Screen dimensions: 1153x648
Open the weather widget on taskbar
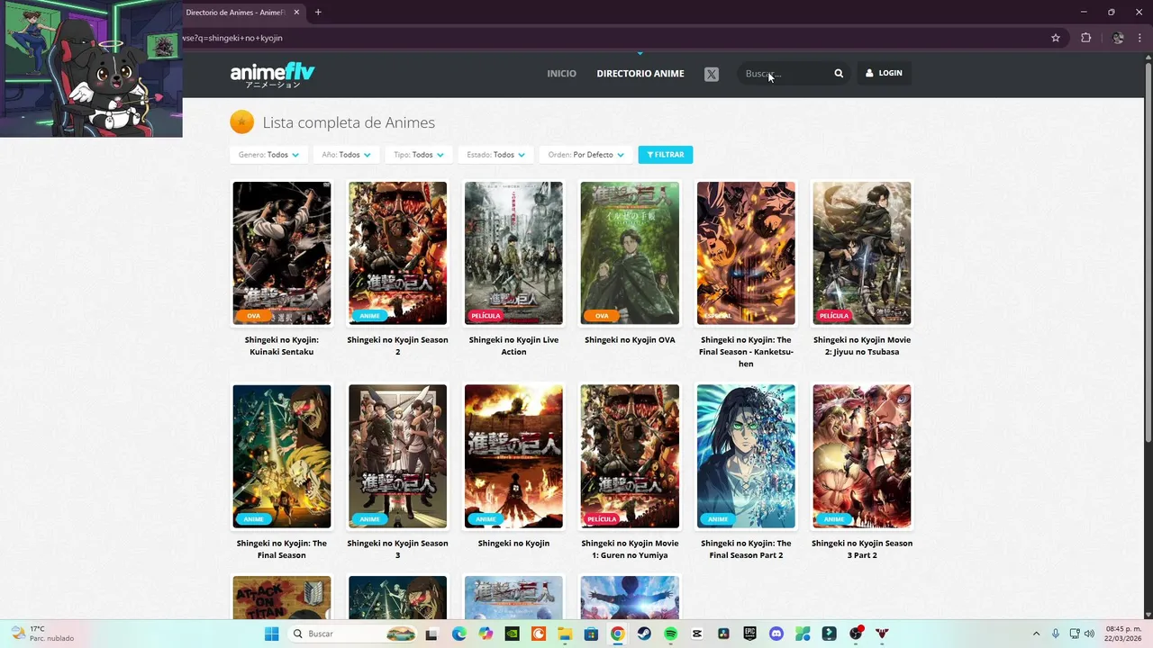41,634
